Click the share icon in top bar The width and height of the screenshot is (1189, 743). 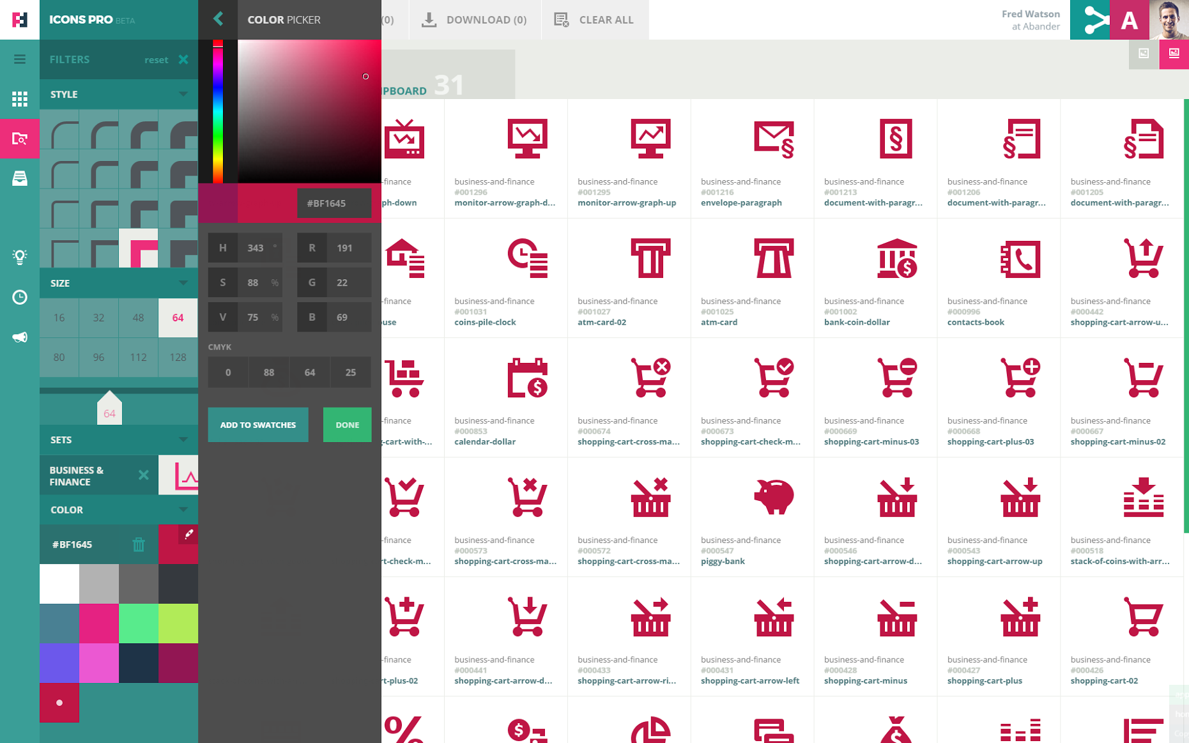tap(1090, 20)
